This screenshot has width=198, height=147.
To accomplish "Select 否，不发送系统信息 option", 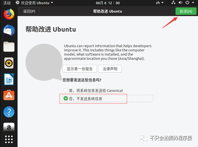I will (108, 98).
